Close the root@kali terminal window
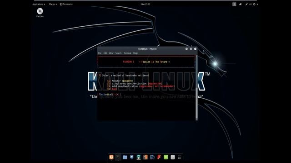This screenshot has height=163, width=291. click(195, 49)
